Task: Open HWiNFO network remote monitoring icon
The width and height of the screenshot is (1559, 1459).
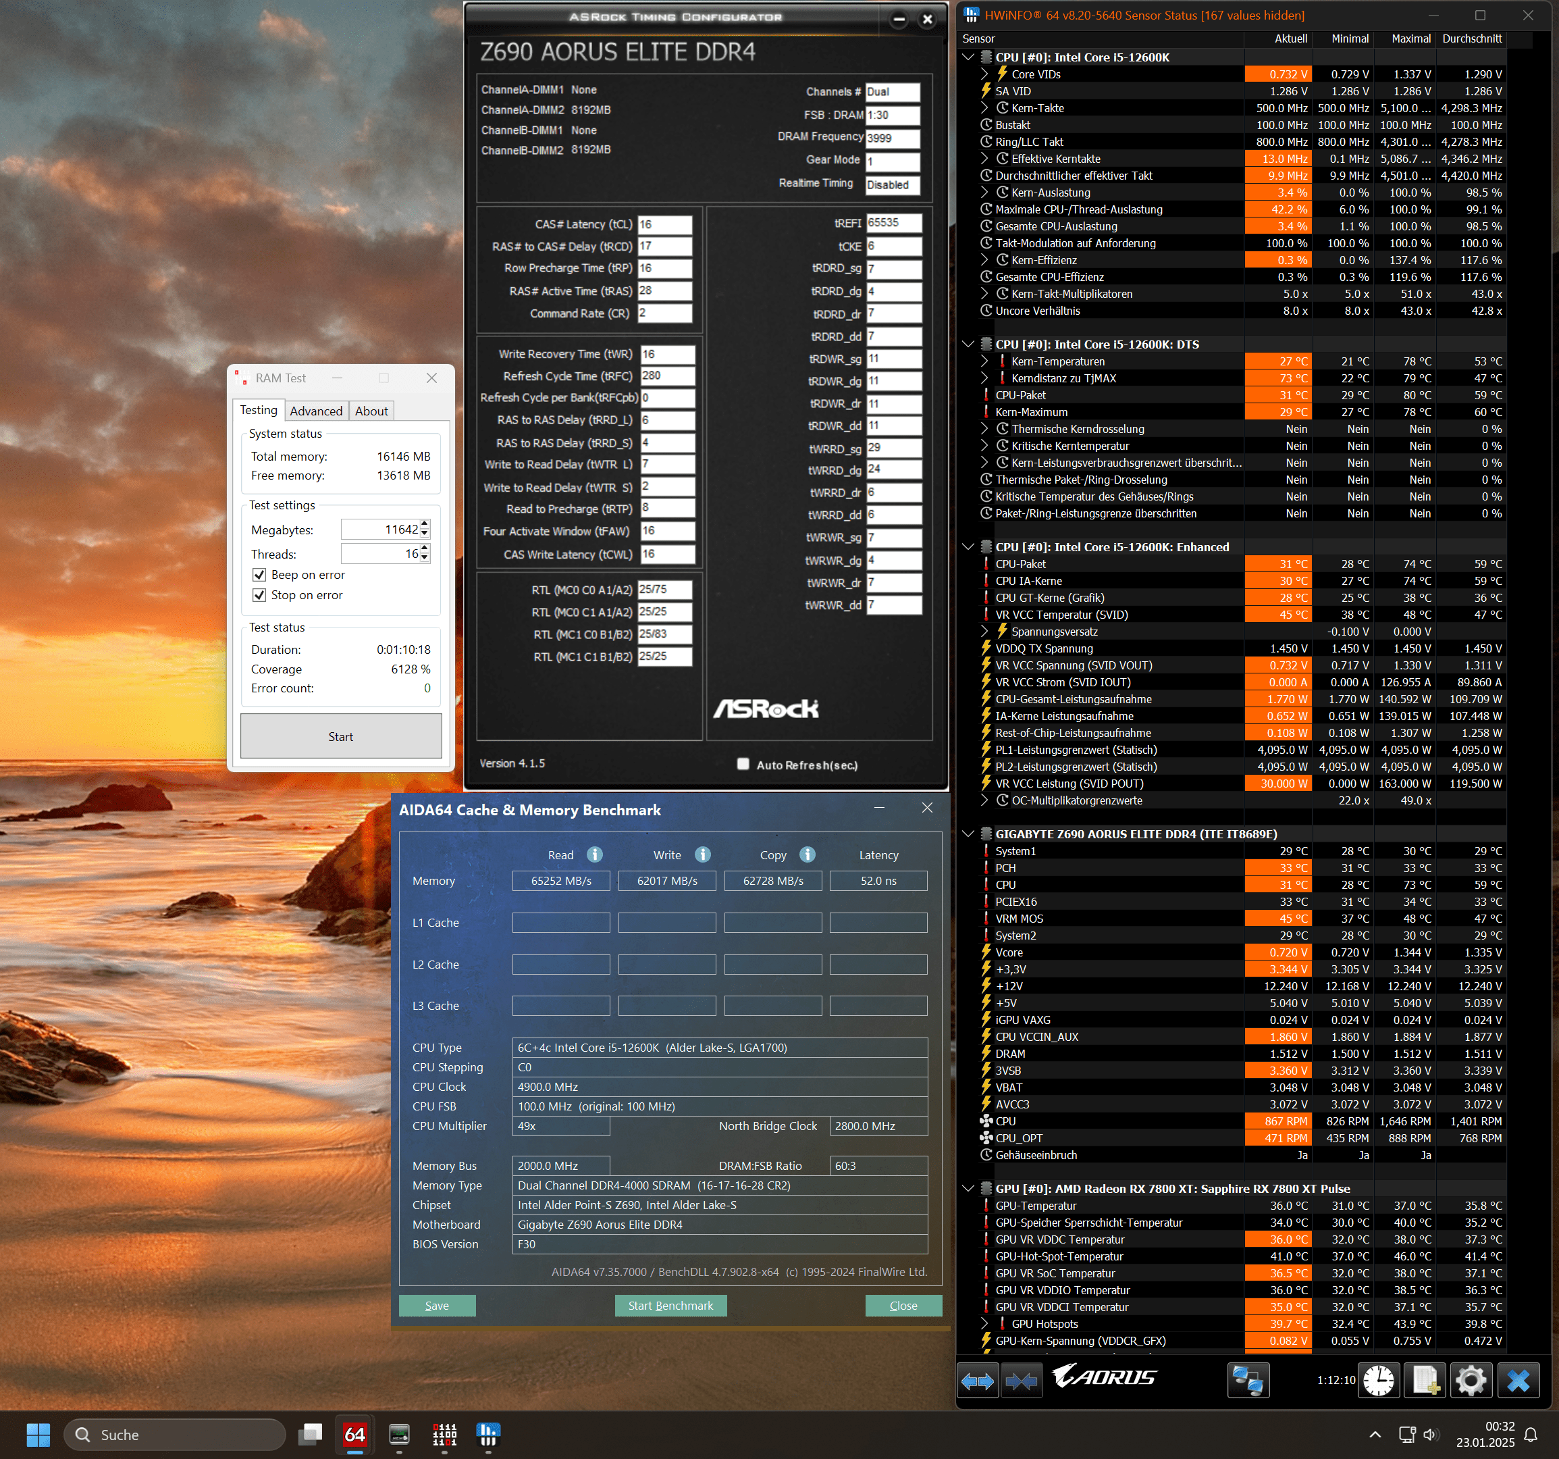Action: 1248,1381
